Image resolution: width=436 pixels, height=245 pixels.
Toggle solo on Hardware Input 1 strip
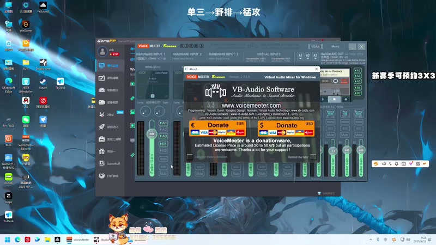(x=163, y=167)
